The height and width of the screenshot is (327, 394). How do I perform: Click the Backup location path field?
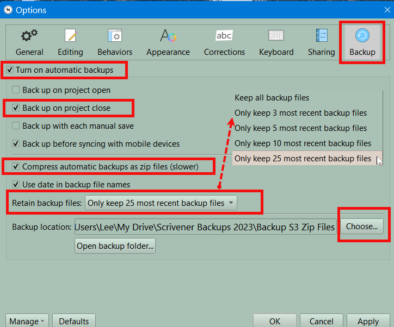(205, 227)
